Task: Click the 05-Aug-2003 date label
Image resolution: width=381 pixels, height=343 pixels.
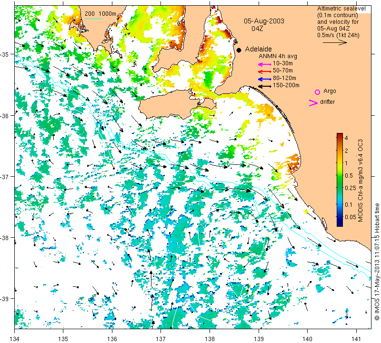Action: 264,21
